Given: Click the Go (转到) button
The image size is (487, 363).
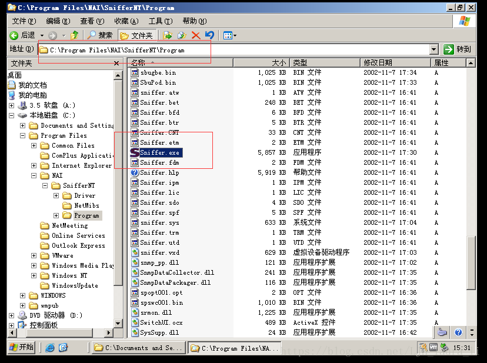Looking at the screenshot, I should [458, 49].
